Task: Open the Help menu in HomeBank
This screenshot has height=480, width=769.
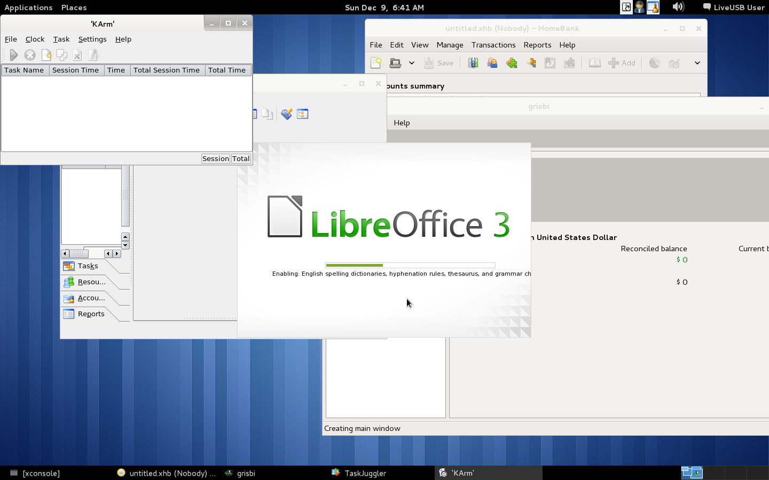Action: tap(567, 45)
